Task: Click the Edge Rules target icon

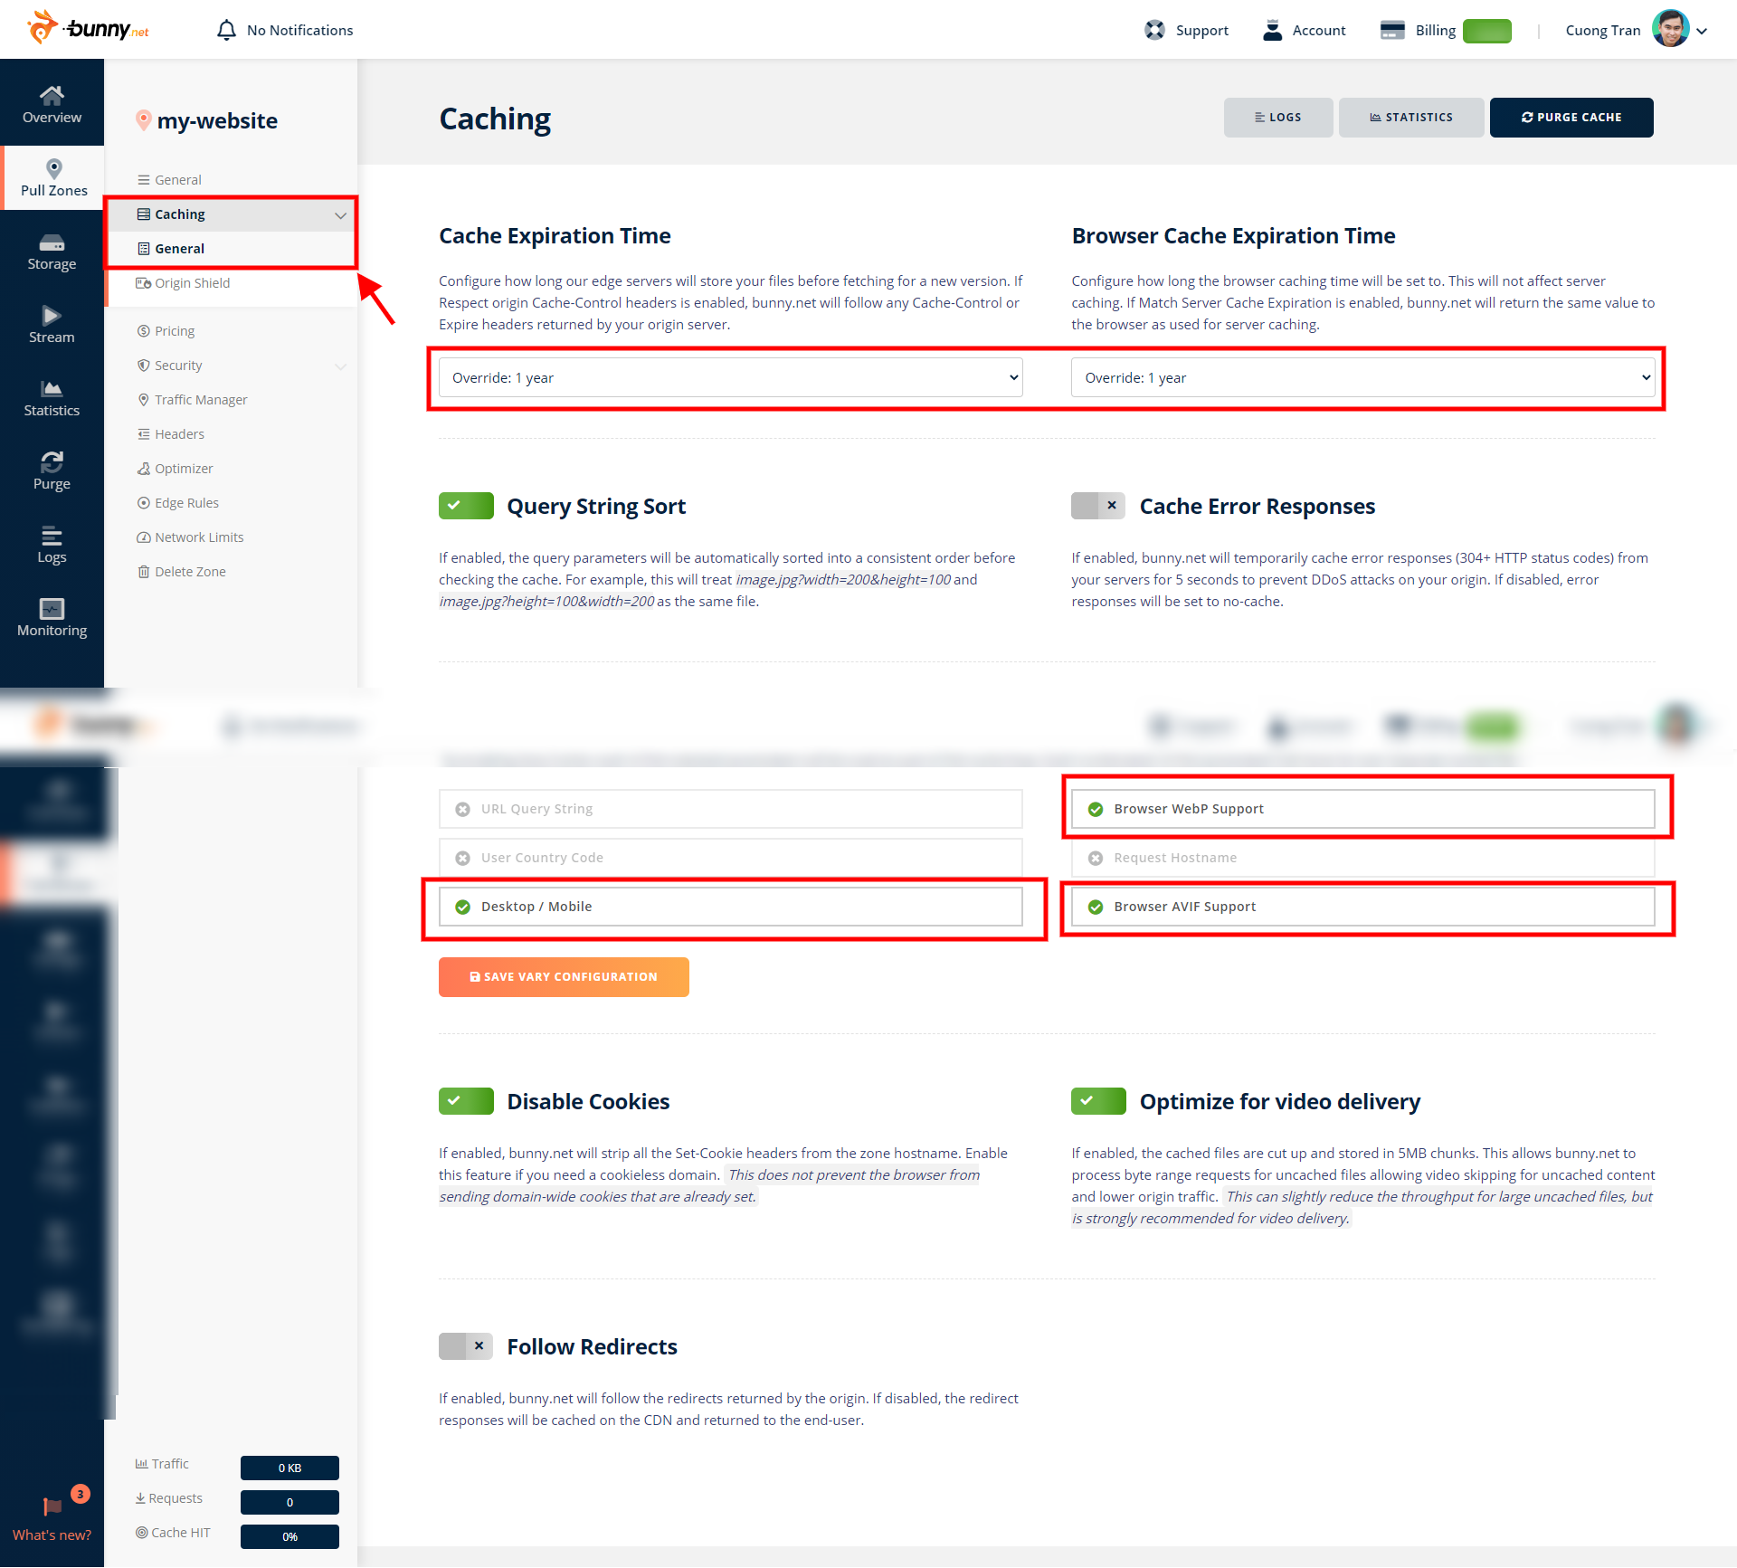Action: tap(143, 503)
